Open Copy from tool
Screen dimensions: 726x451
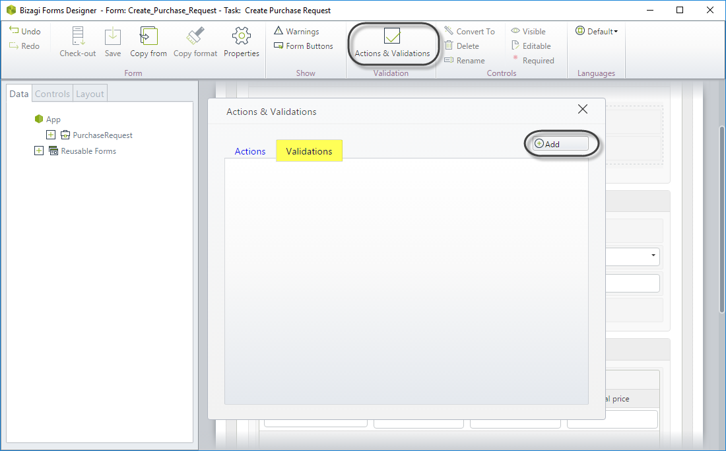click(148, 42)
